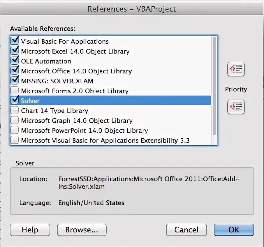Uncheck OLE Automation reference checkbox
Viewport: 264px width, 247px height.
pyautogui.click(x=15, y=61)
